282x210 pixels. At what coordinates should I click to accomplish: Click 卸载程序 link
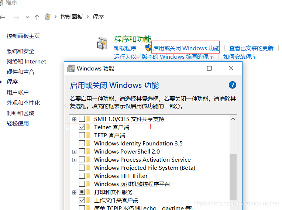click(125, 48)
